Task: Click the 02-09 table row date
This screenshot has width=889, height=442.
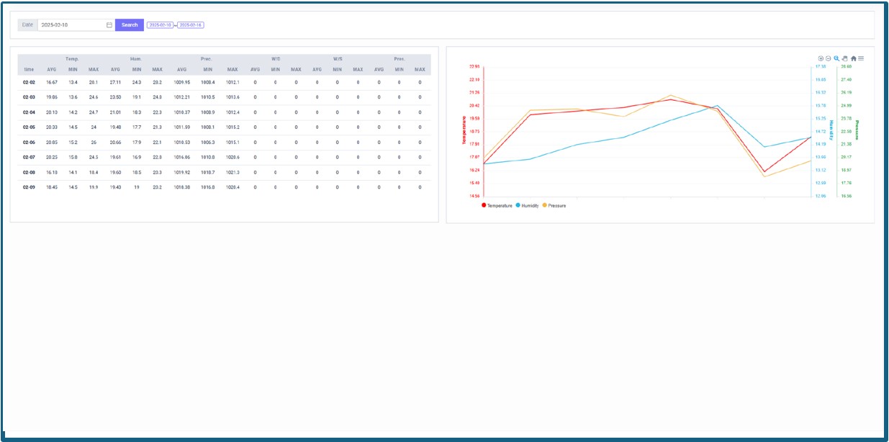Action: [29, 187]
